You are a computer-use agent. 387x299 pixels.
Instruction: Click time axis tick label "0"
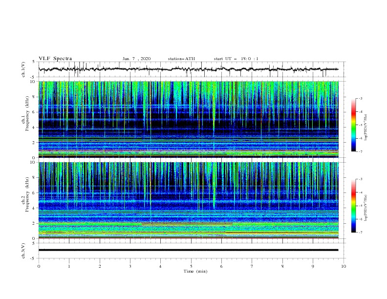click(39, 266)
